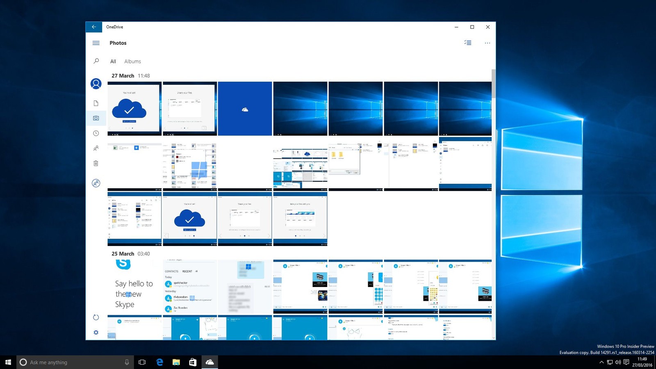Image resolution: width=656 pixels, height=369 pixels.
Task: Click the back arrow button
Action: click(x=94, y=27)
